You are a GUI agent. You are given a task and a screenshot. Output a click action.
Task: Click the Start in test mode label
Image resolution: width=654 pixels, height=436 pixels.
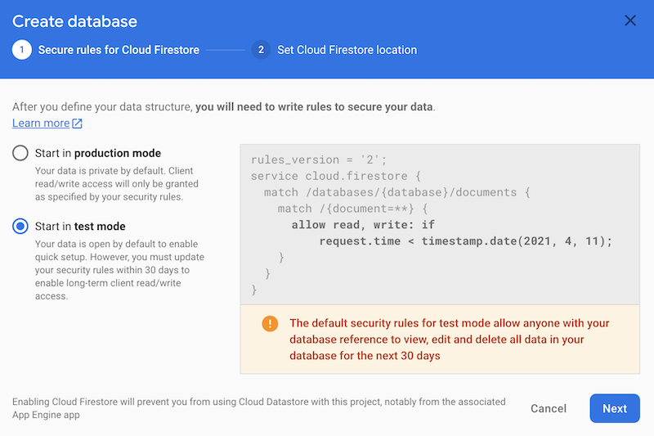coord(80,226)
